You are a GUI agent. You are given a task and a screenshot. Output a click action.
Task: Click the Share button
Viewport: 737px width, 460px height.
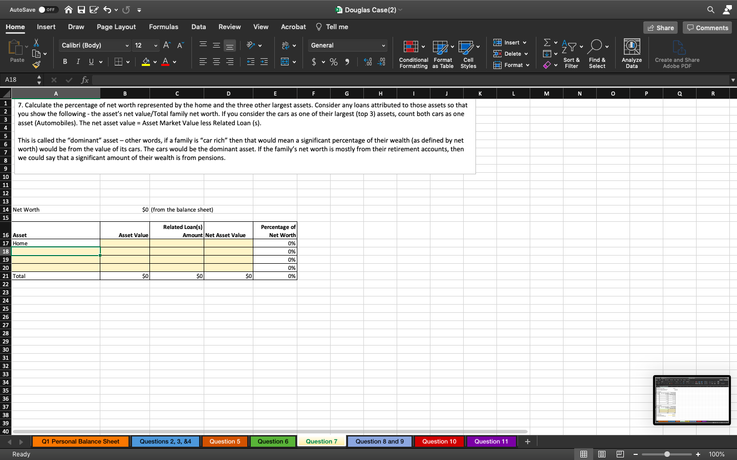tap(660, 28)
